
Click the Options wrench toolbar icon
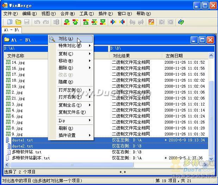[x=151, y=22]
